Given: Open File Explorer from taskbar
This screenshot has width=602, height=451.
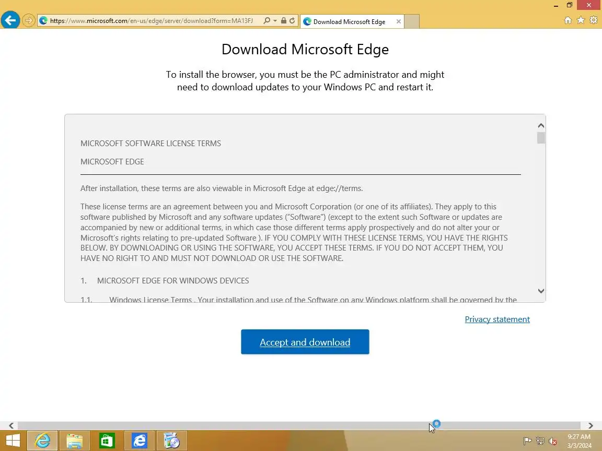Looking at the screenshot, I should tap(75, 441).
